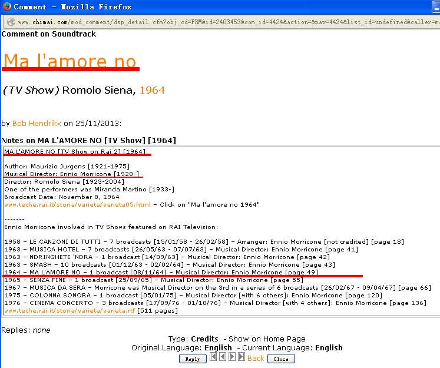Click the '1976 – CINEMA CONCERTO' row
Viewport: 440px width, 368px height.
click(215, 303)
